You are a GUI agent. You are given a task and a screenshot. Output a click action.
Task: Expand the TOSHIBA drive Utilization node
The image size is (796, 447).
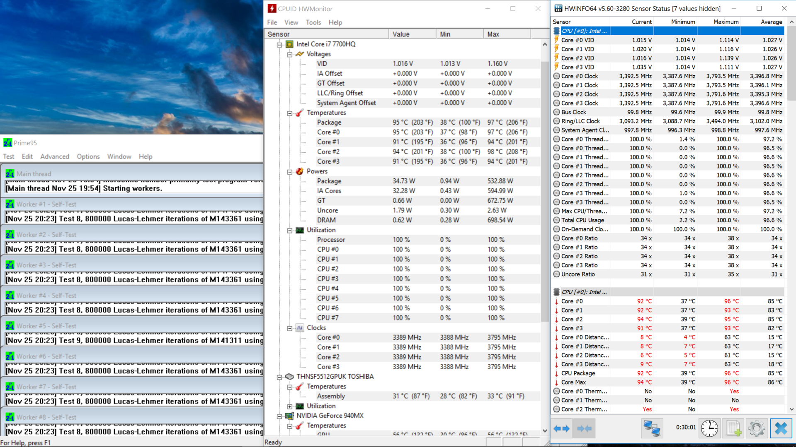pos(290,406)
